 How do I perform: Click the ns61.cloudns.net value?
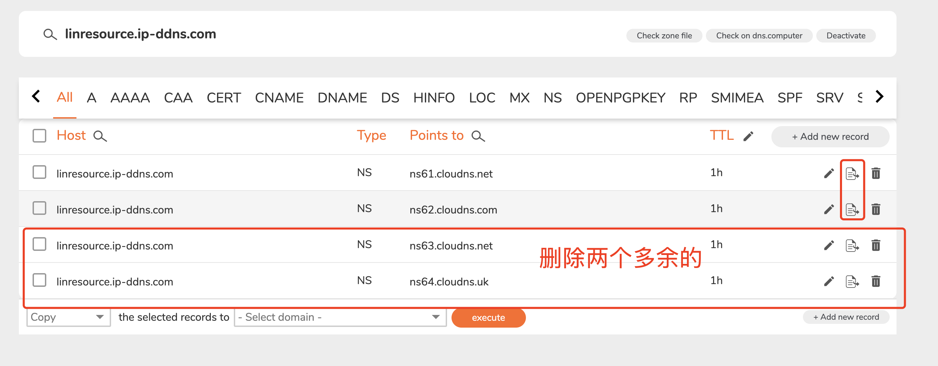[x=451, y=174]
